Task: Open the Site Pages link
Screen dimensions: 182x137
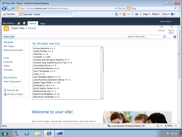Action: (x=9, y=46)
